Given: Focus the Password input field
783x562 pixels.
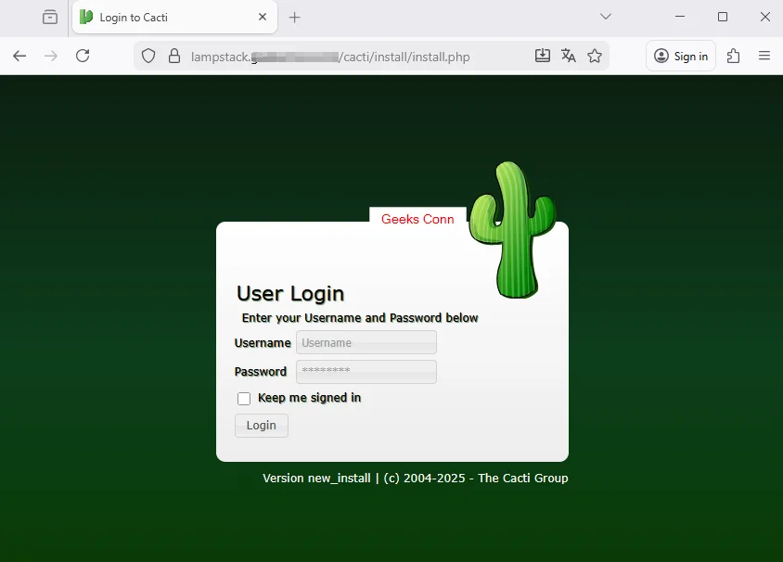Looking at the screenshot, I should click(x=366, y=372).
